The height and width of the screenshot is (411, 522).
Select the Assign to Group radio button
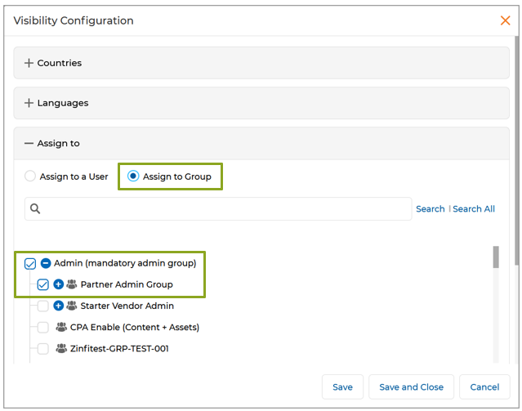pos(133,176)
